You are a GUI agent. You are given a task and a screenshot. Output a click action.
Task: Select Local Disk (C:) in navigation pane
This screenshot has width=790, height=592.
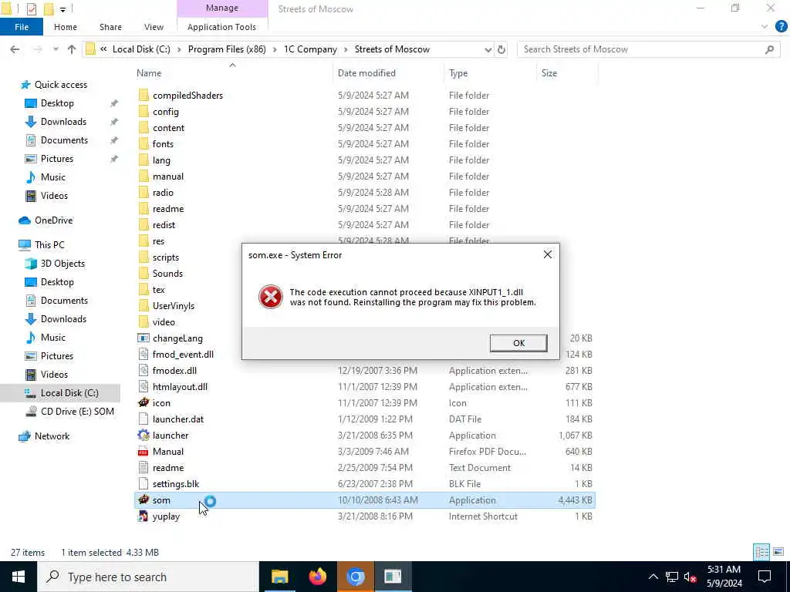click(x=69, y=392)
